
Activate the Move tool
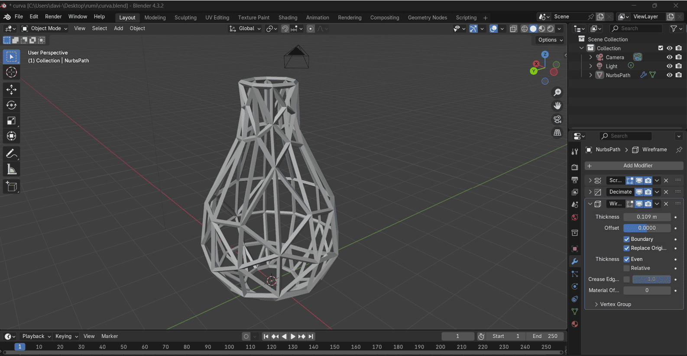pyautogui.click(x=12, y=90)
